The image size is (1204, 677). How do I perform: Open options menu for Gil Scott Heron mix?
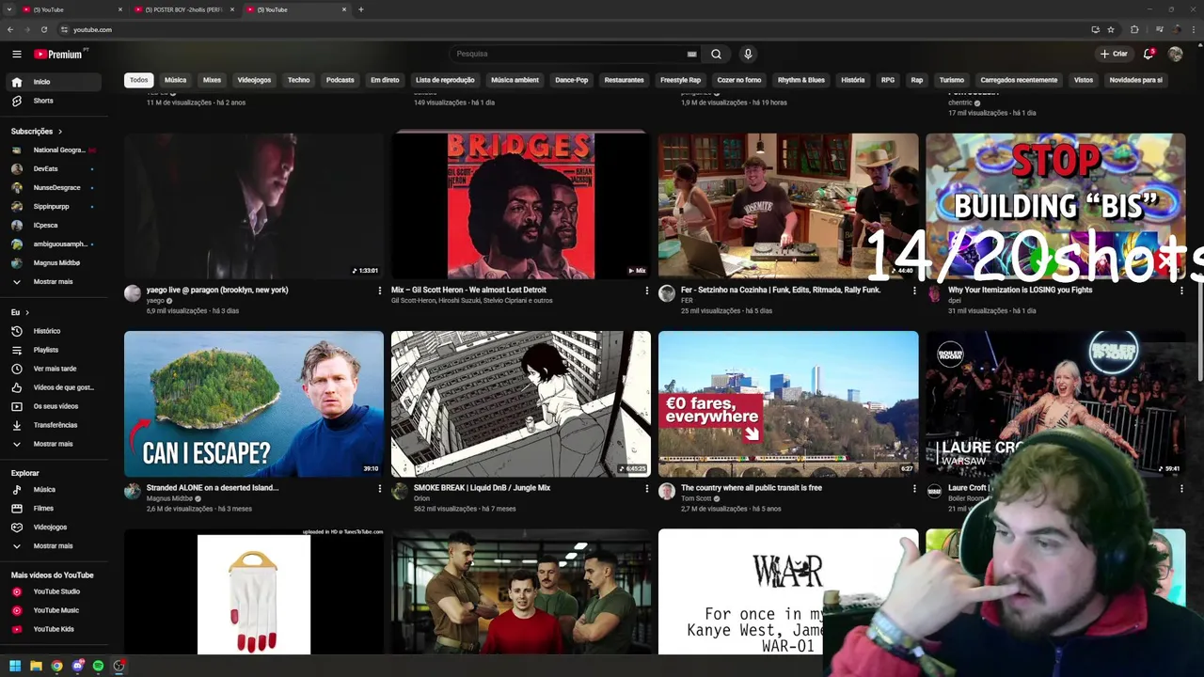click(646, 291)
